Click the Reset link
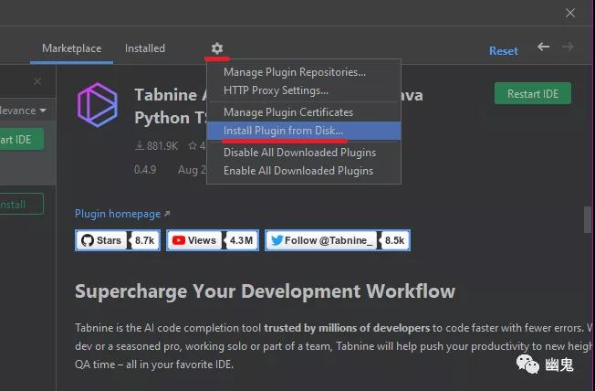 coord(504,51)
